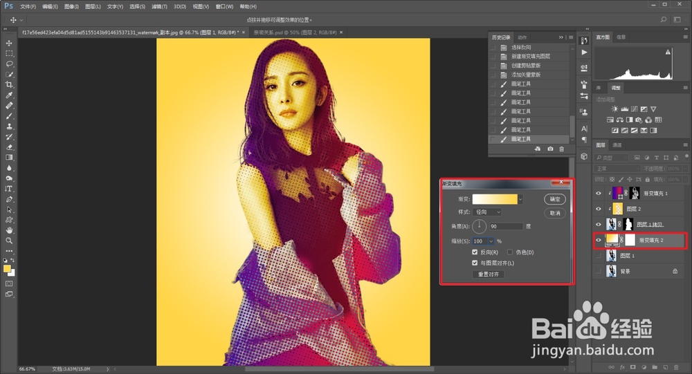Click the angle value field showing 90
The image size is (692, 374).
(507, 226)
